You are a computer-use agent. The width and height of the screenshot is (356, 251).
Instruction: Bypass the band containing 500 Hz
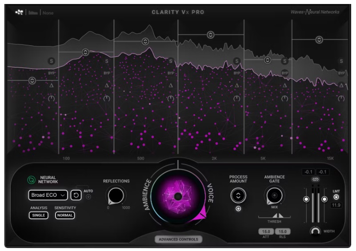click(x=171, y=73)
